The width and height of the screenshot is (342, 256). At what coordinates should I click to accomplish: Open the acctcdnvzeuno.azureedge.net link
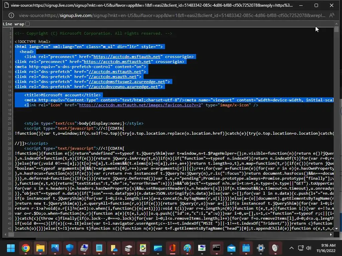tap(123, 87)
